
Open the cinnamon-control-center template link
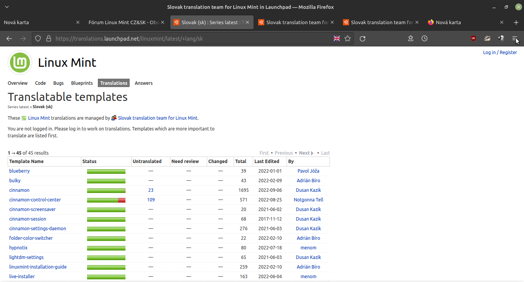pyautogui.click(x=35, y=200)
